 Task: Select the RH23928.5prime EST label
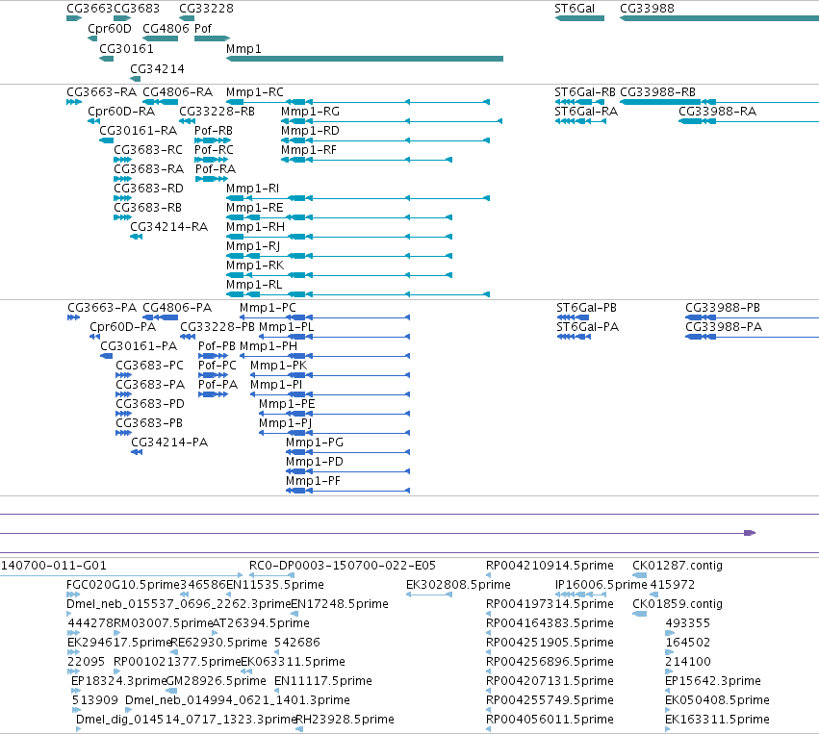coord(345,720)
